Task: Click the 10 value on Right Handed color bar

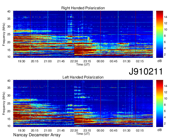Action: [165, 29]
